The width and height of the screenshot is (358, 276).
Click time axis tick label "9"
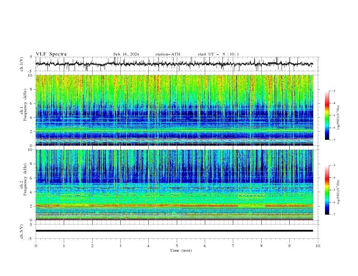click(289, 246)
